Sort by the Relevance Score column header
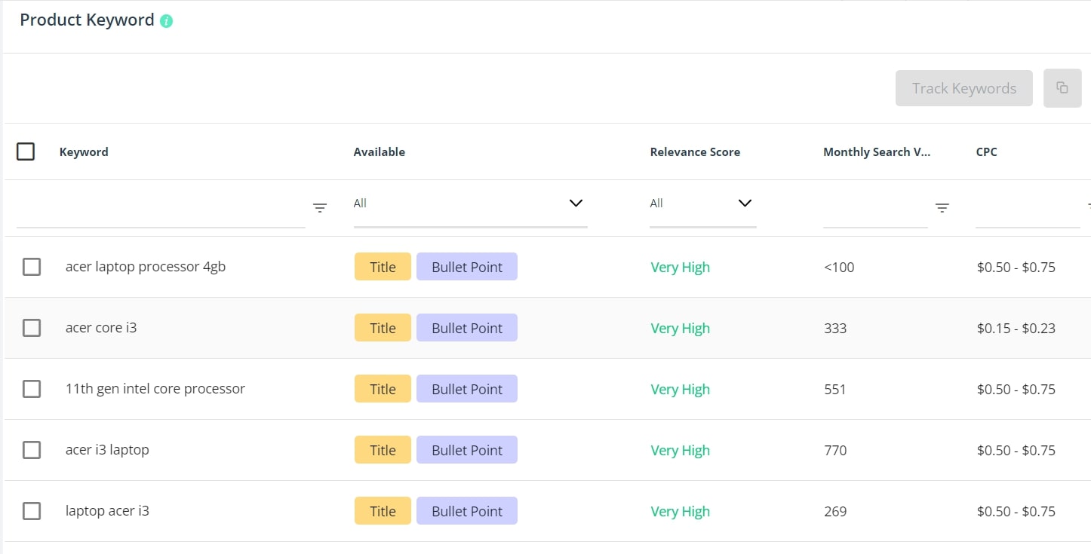Viewport: 1091px width, 554px height. [x=695, y=152]
